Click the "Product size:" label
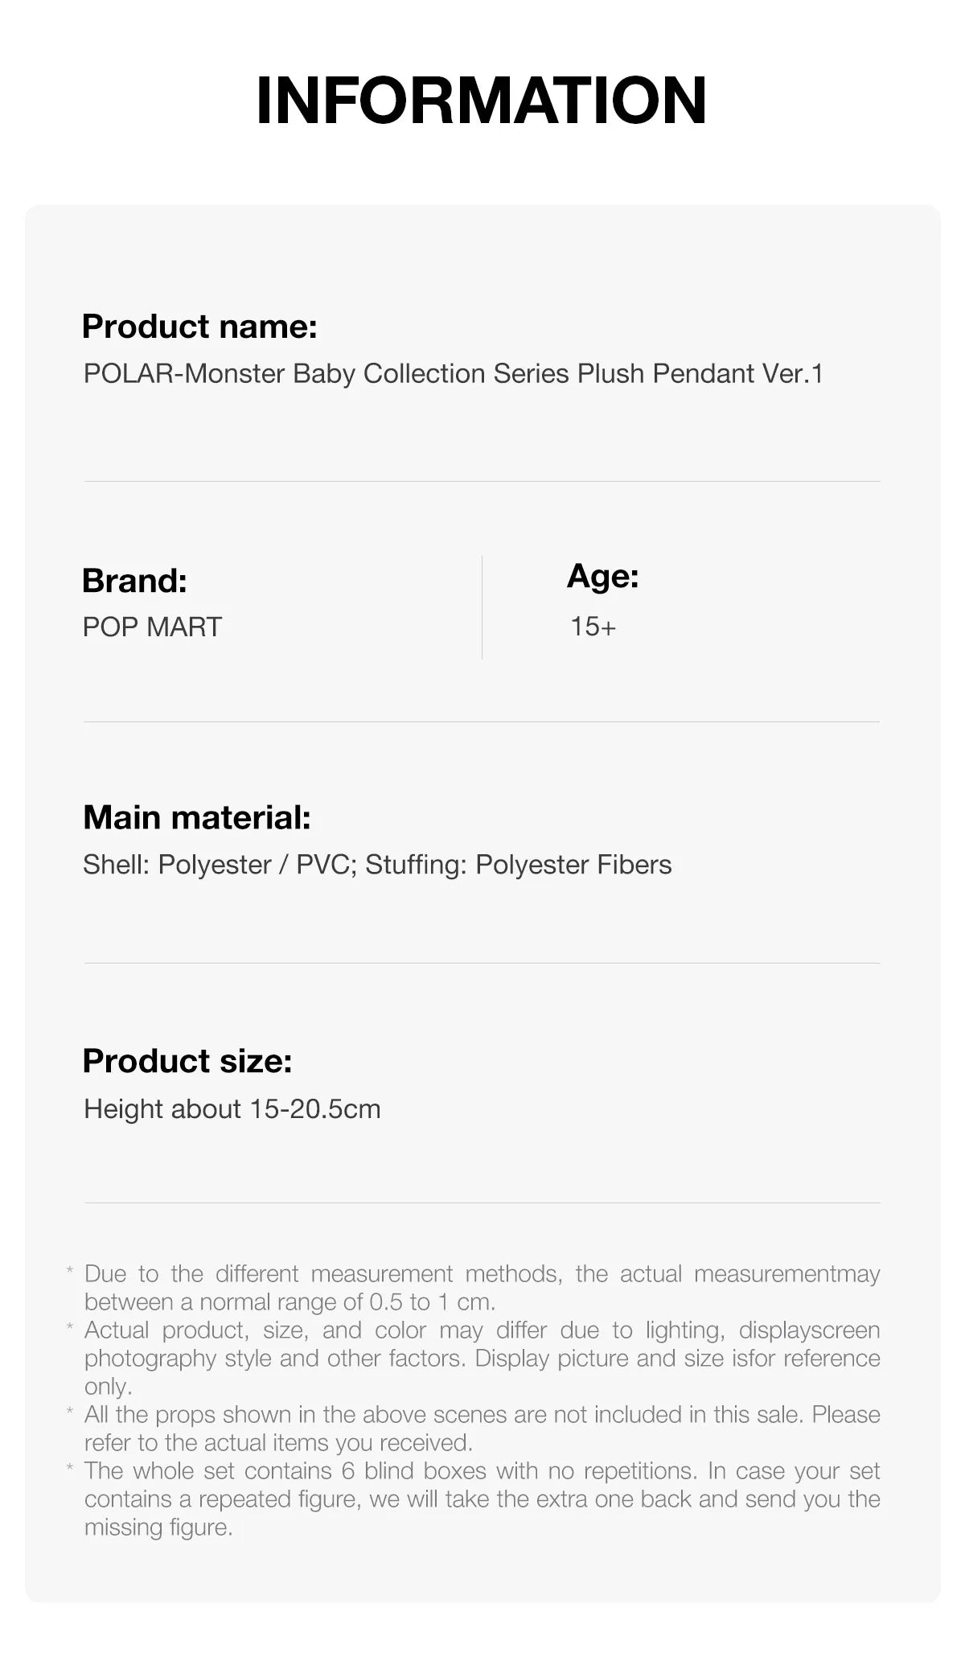Viewport: 965px width, 1657px height. (x=187, y=1061)
